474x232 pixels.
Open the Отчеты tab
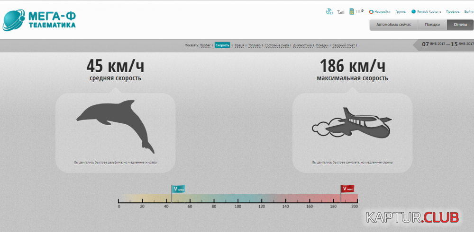click(460, 25)
